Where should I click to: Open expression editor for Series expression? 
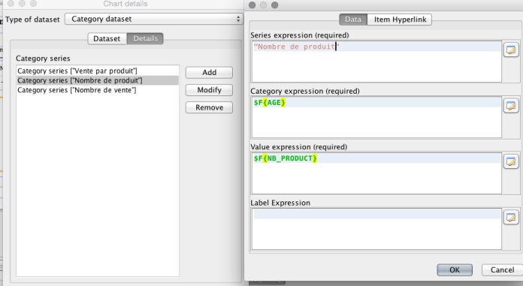[511, 50]
